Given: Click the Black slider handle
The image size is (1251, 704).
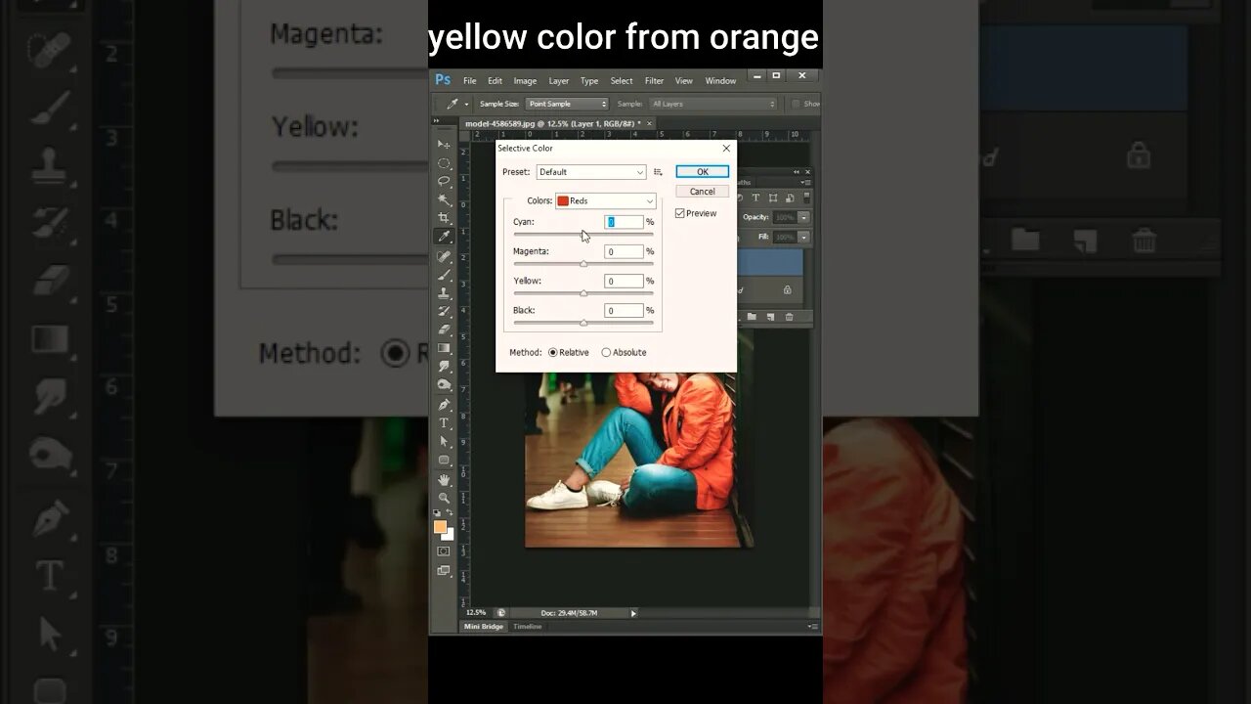Looking at the screenshot, I should coord(583,323).
